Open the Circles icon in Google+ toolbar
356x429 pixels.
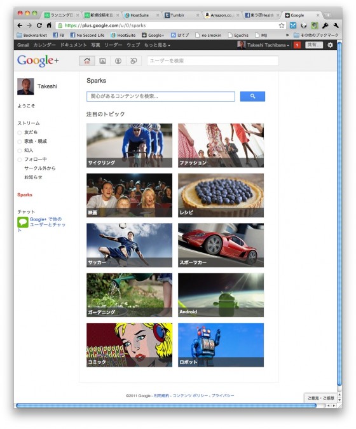133,61
